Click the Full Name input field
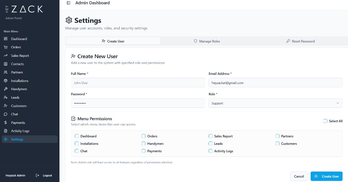 [138, 83]
